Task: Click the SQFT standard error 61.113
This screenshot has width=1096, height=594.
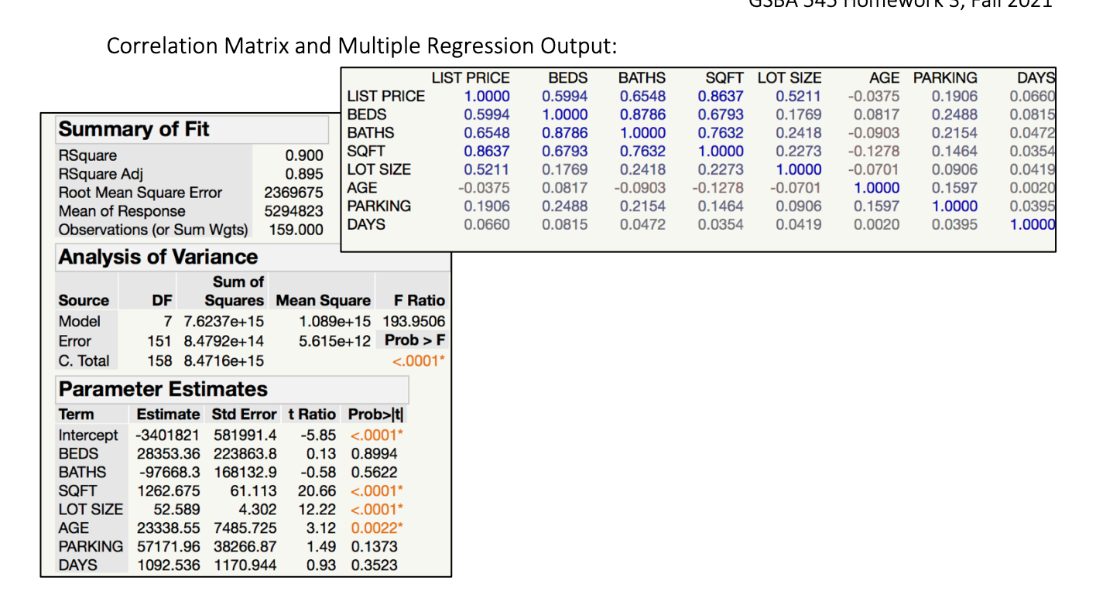Action: (254, 490)
